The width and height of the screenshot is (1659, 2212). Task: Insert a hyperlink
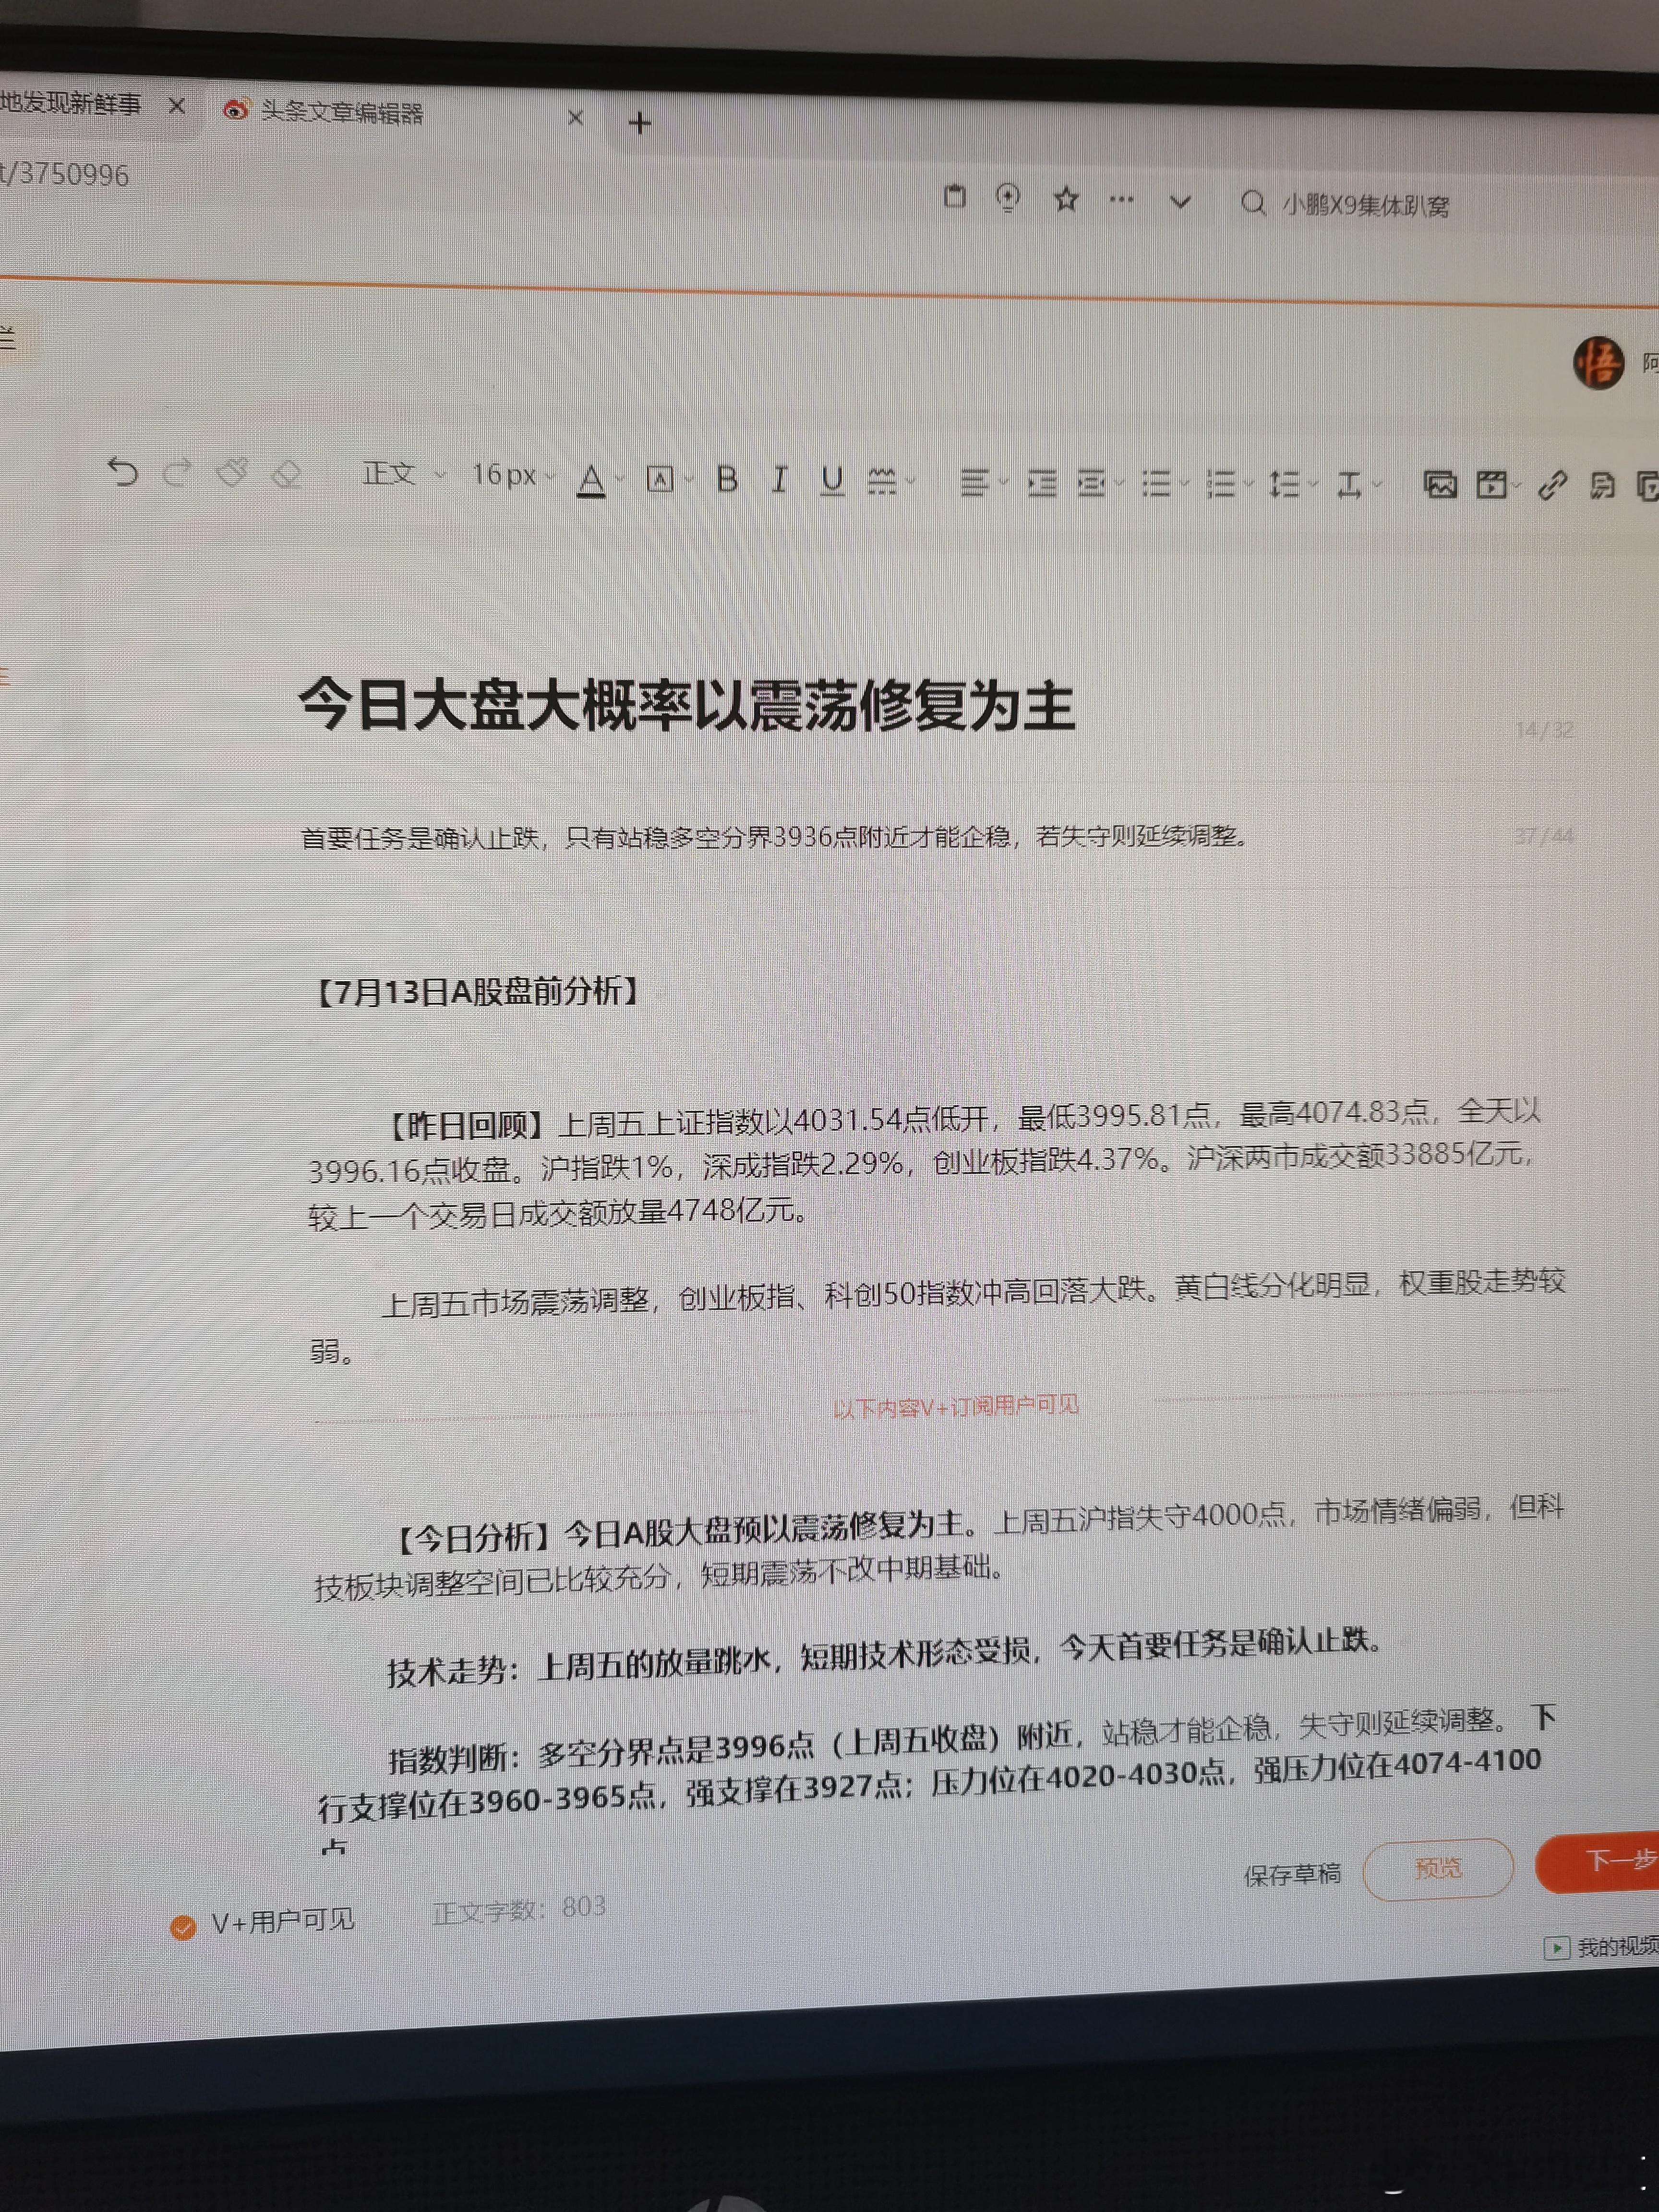[x=1552, y=486]
